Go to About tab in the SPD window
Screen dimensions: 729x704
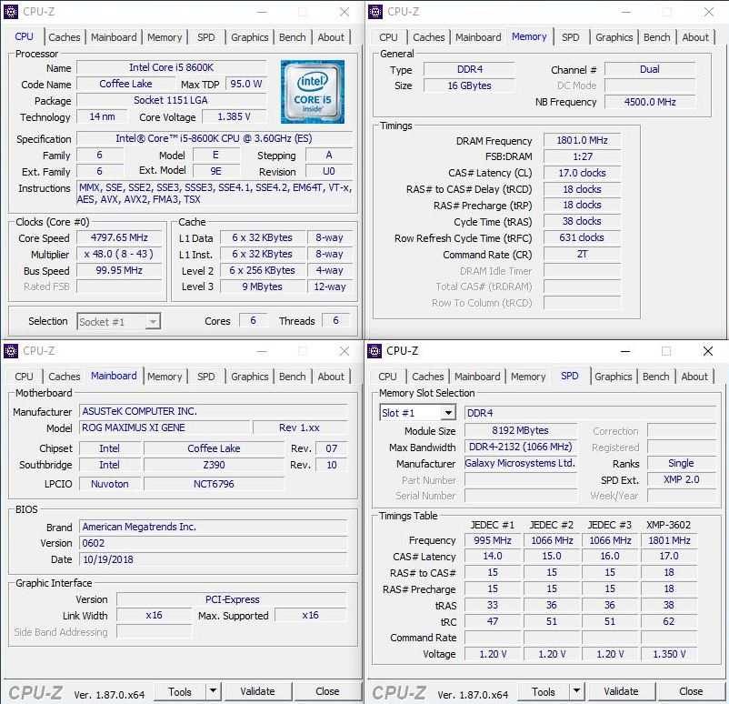tap(694, 377)
